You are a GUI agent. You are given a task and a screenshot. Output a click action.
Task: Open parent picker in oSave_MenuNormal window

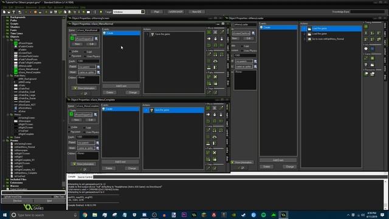tap(98, 67)
